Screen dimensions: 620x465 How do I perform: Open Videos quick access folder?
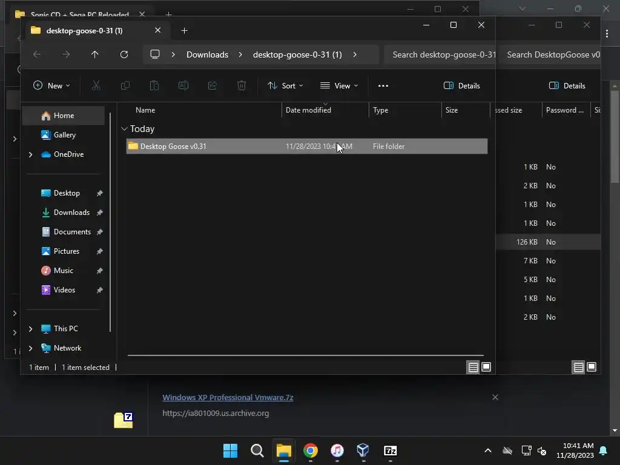tap(63, 290)
